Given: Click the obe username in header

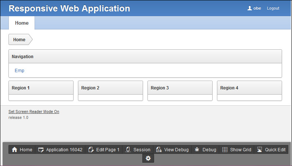Looking at the screenshot, I should pyautogui.click(x=257, y=8).
